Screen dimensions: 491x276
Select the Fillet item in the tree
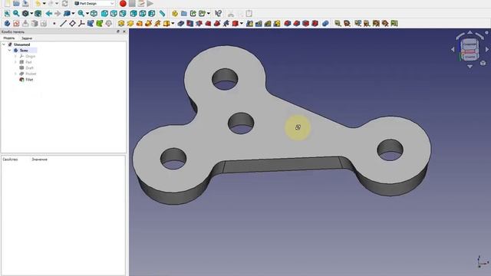[29, 80]
